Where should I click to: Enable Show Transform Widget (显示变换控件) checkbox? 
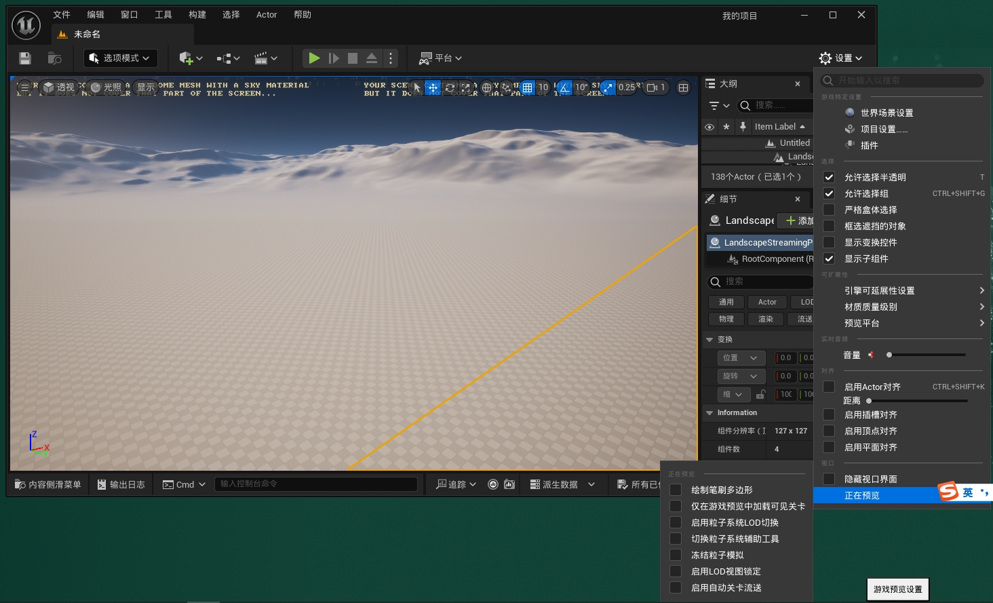click(829, 242)
